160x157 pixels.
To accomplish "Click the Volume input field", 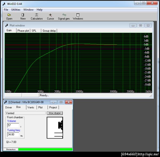I will pos(13,125).
